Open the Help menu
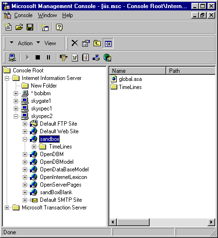 (x=67, y=15)
